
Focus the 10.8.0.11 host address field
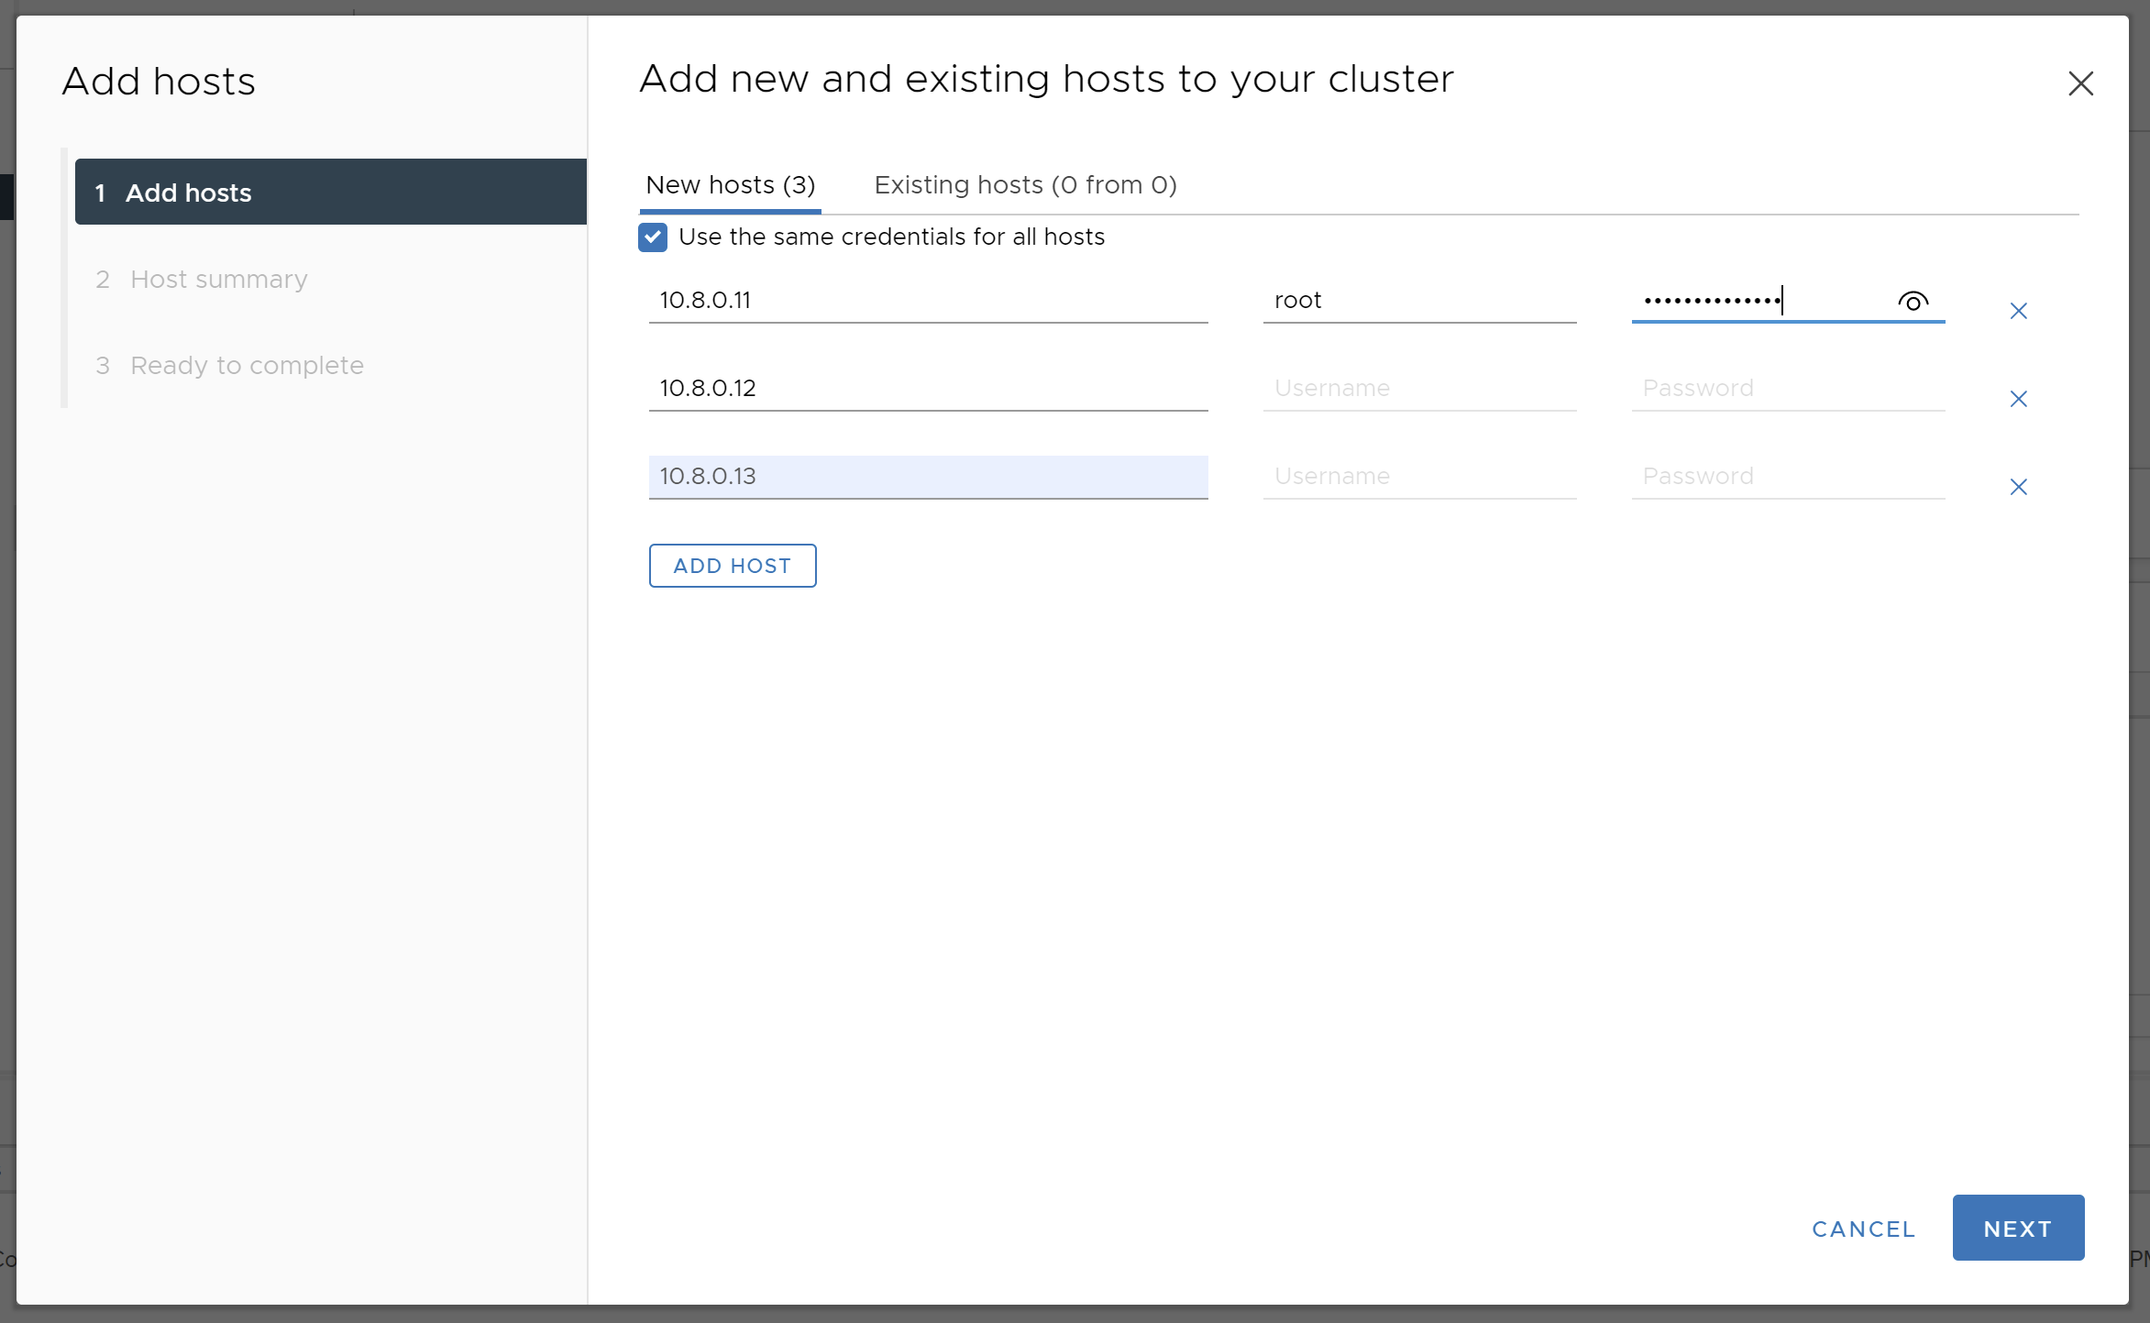point(927,301)
